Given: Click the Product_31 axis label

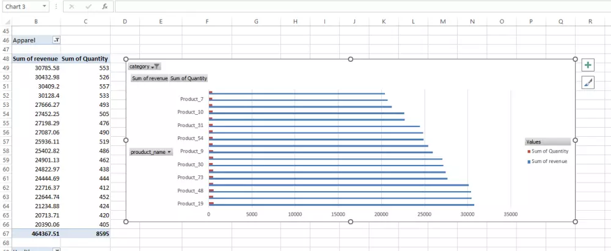Looking at the screenshot, I should (x=191, y=125).
